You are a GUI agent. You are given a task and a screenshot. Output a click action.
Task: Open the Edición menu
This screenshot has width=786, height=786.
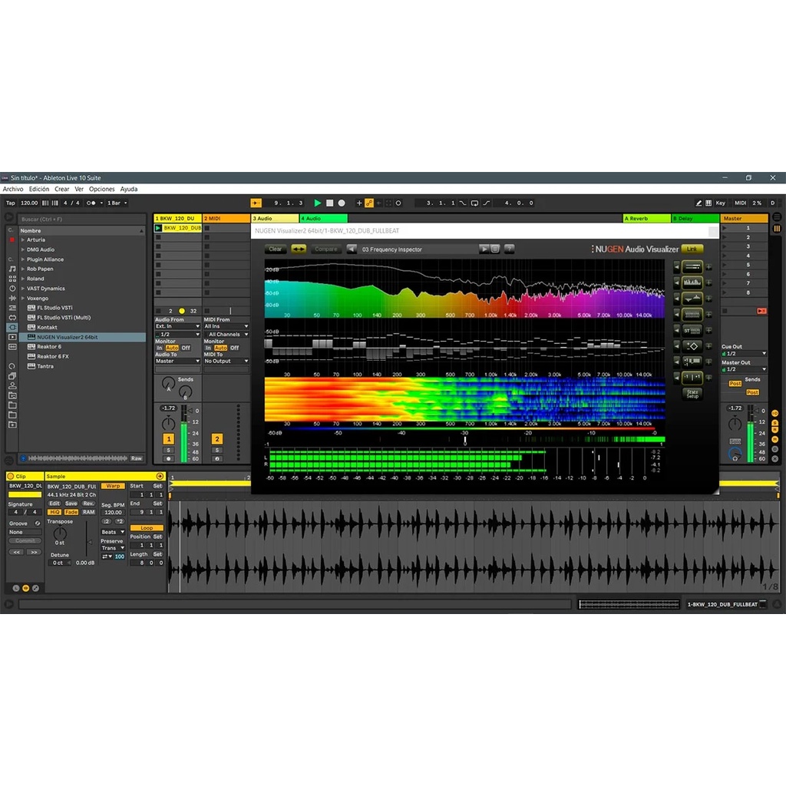coord(39,189)
